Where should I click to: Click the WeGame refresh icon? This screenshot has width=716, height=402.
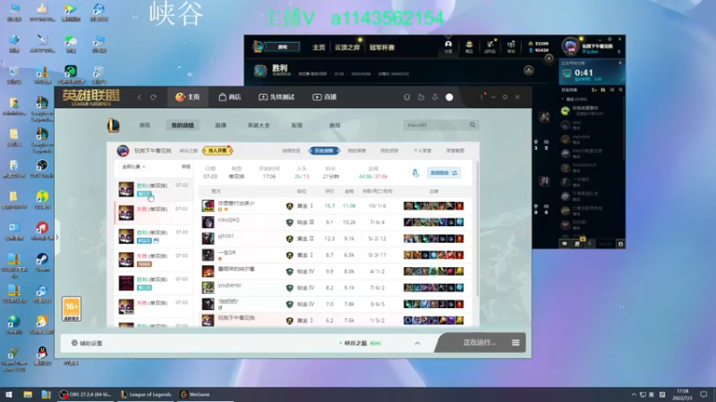[x=153, y=97]
